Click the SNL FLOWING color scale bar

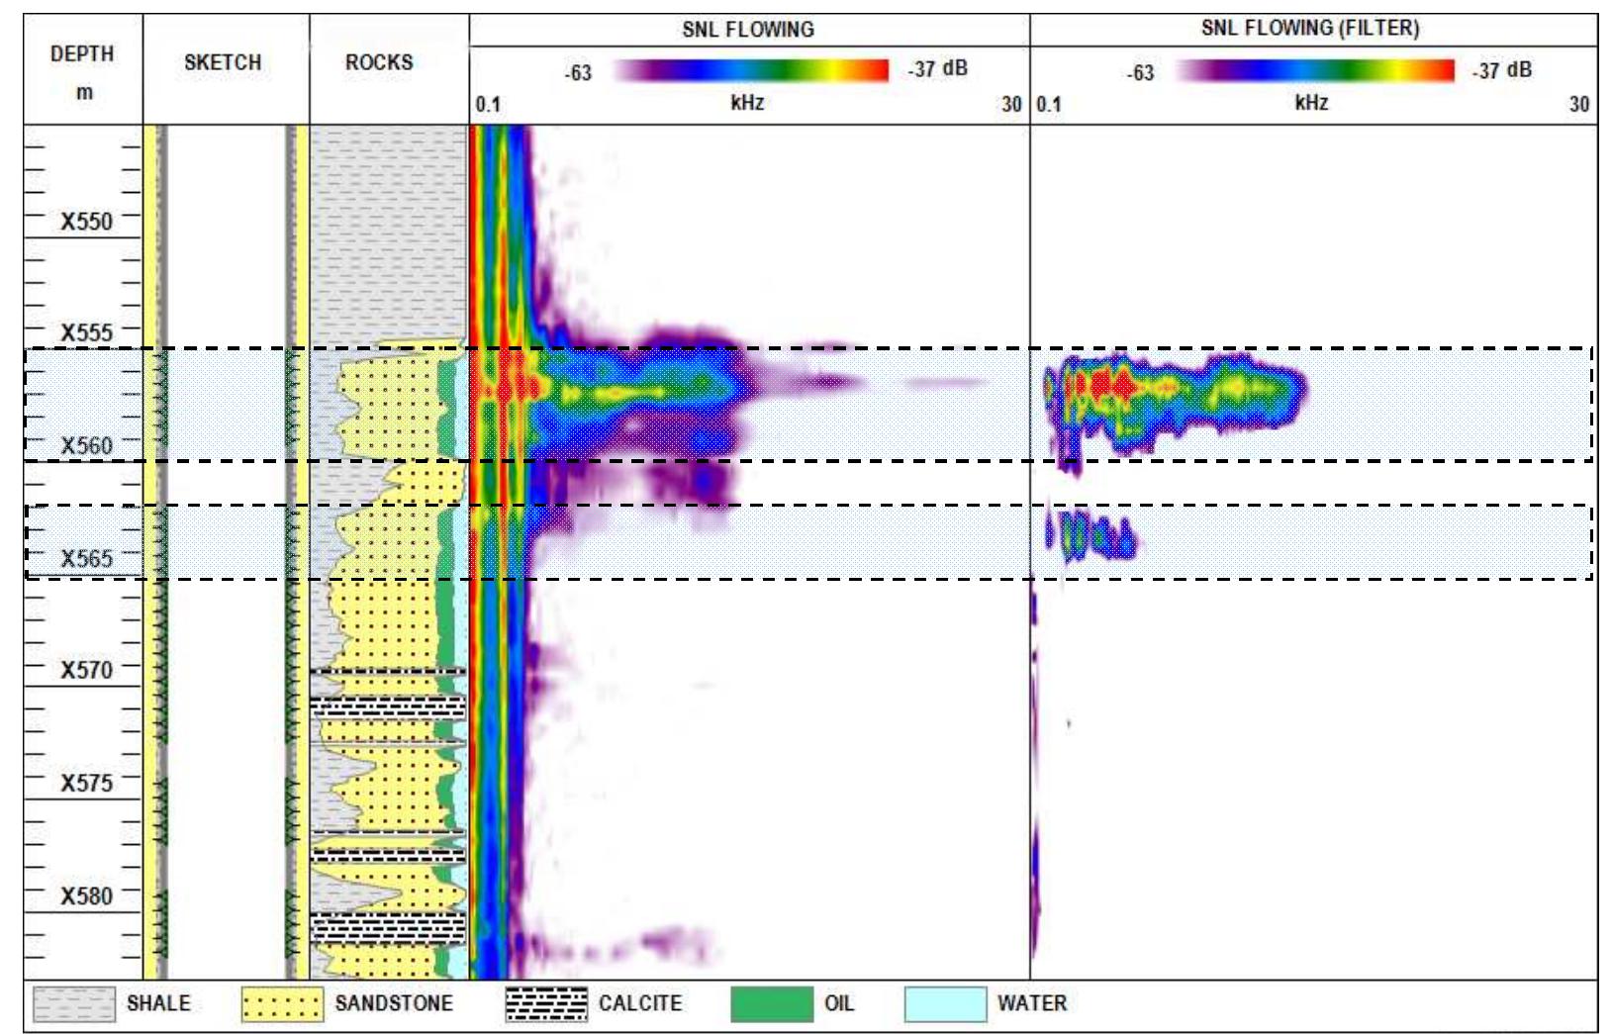[751, 70]
